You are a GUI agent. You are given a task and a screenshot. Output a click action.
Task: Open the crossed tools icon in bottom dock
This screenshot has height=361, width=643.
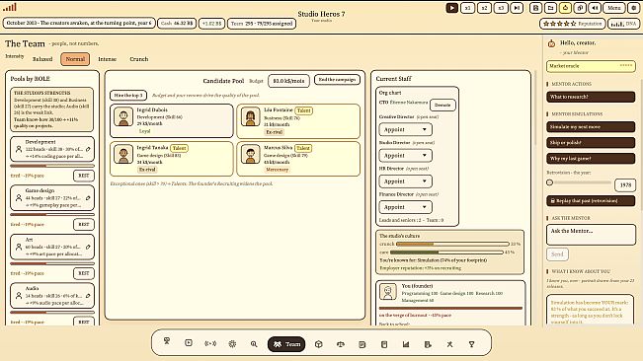tap(449, 344)
